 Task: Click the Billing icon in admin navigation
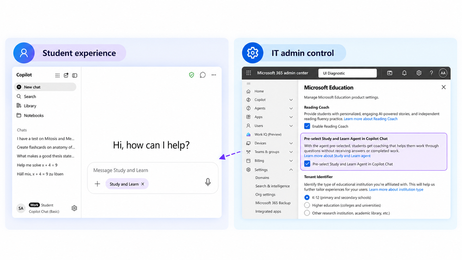pos(248,161)
